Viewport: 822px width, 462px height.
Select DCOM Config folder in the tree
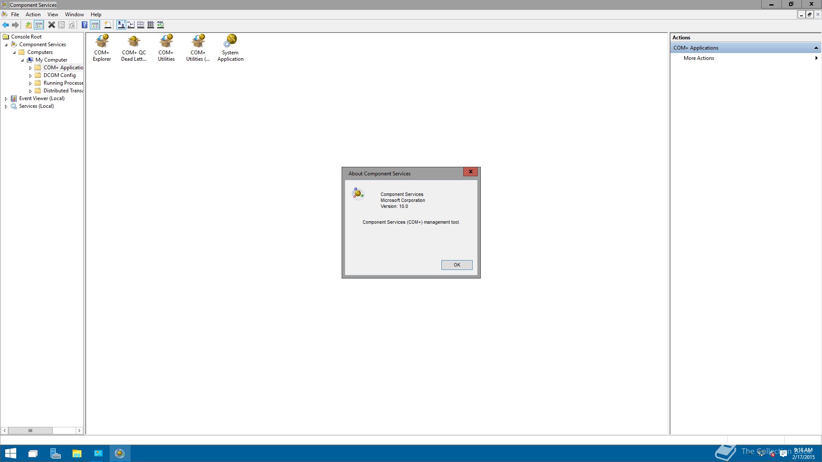(60, 75)
